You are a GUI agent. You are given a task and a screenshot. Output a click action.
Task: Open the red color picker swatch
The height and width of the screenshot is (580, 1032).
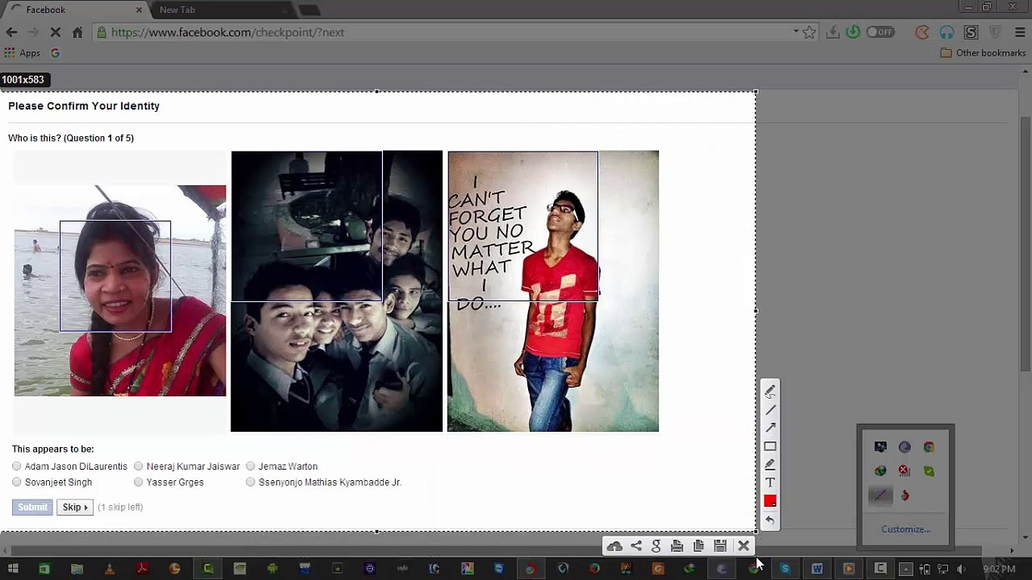click(770, 501)
